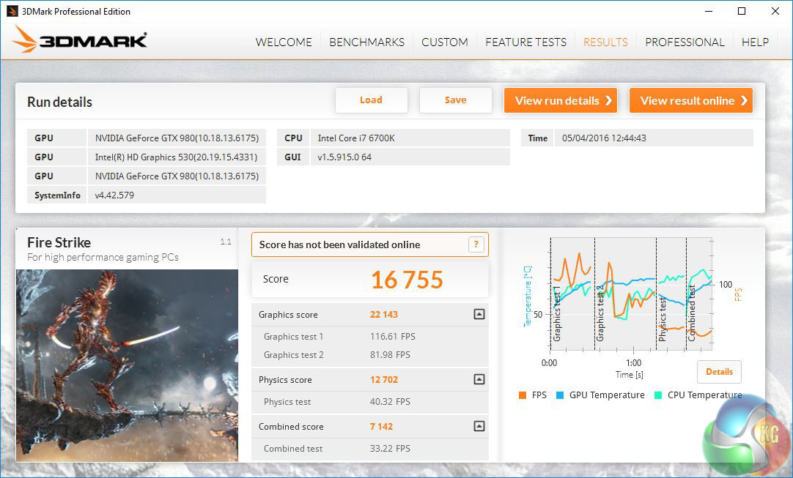This screenshot has width=793, height=478.
Task: Select the Professional tab
Action: click(x=685, y=42)
